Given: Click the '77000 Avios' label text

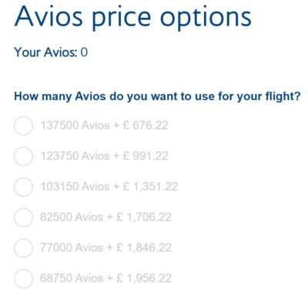Looking at the screenshot, I should [72, 247].
